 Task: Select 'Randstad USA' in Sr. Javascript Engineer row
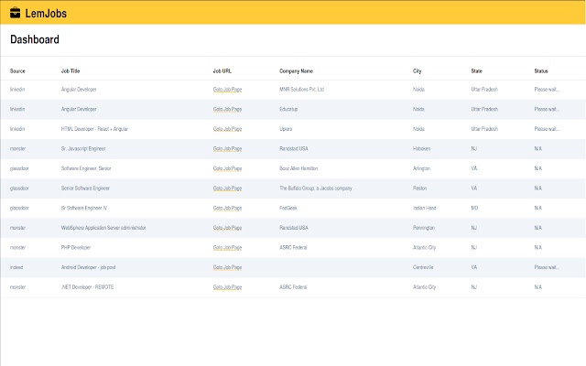click(x=294, y=148)
